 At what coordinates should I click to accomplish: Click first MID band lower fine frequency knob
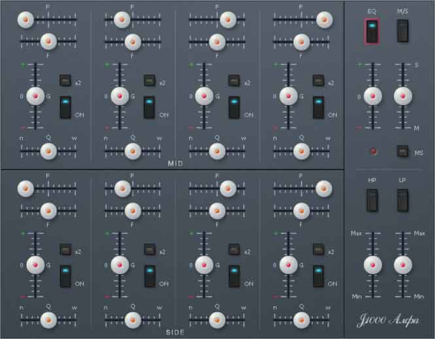pyautogui.click(x=48, y=42)
